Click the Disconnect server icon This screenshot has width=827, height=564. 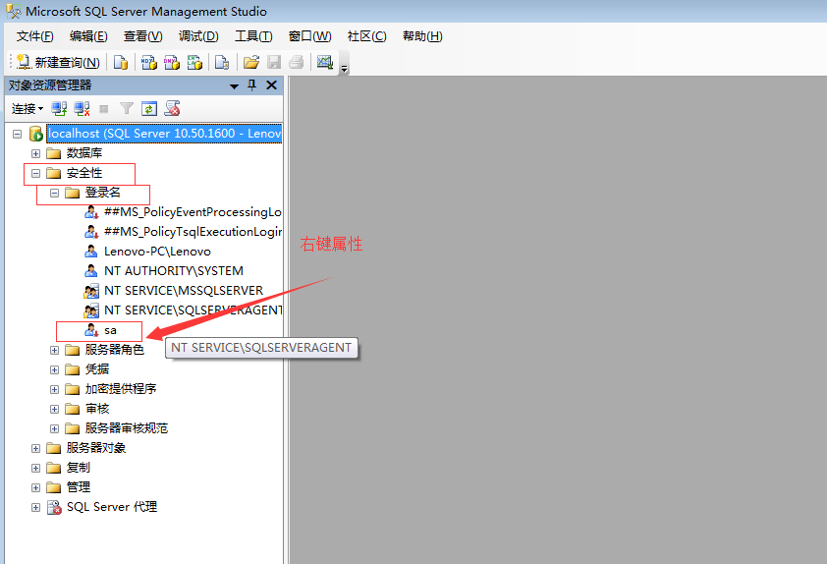pyautogui.click(x=82, y=109)
